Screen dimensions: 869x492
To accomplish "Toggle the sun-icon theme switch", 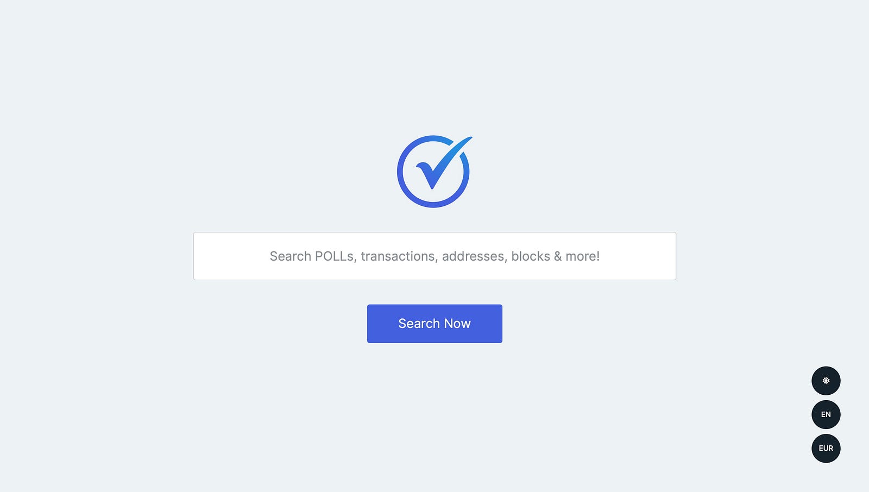I will click(826, 381).
